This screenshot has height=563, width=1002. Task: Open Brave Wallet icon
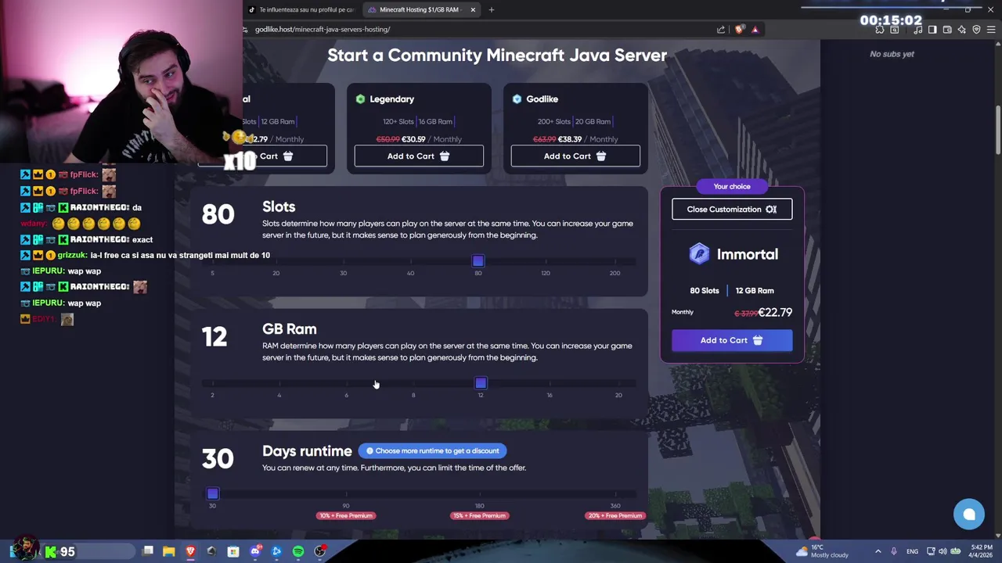point(947,30)
